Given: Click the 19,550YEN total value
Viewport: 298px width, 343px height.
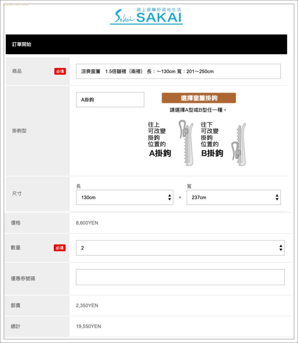Looking at the screenshot, I should pos(88,326).
